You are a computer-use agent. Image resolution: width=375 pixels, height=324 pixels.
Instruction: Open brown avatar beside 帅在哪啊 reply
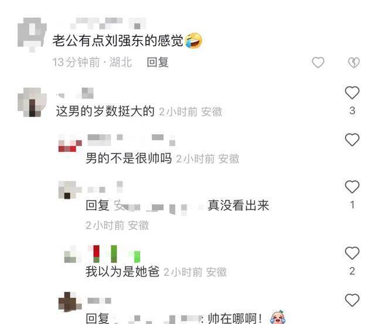click(x=70, y=302)
